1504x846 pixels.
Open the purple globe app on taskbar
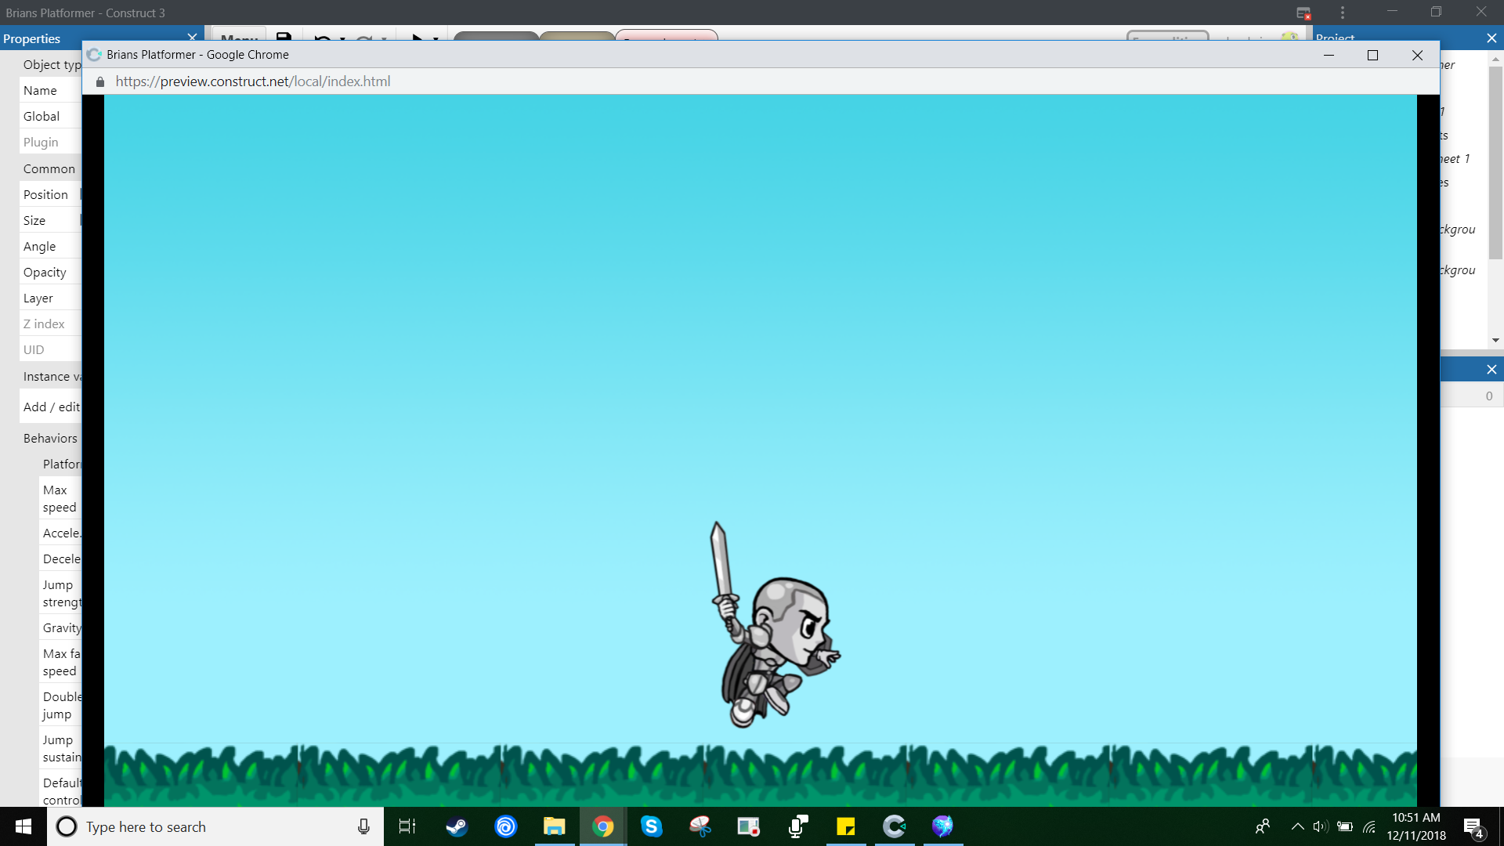(x=943, y=826)
